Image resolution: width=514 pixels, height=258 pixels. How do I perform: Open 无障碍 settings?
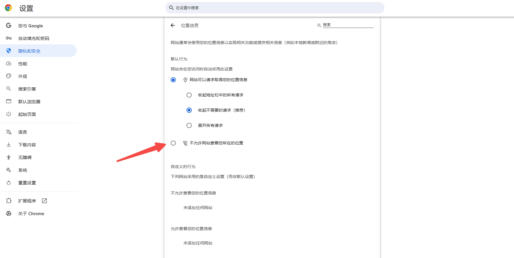tap(38, 157)
